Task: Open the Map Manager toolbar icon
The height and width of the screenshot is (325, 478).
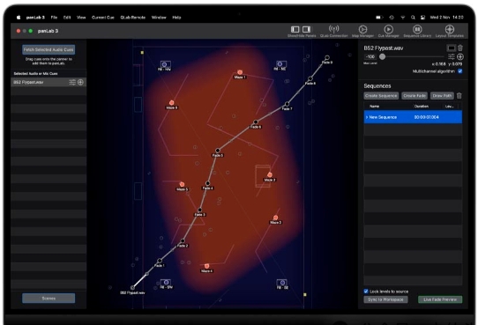Action: pyautogui.click(x=362, y=29)
